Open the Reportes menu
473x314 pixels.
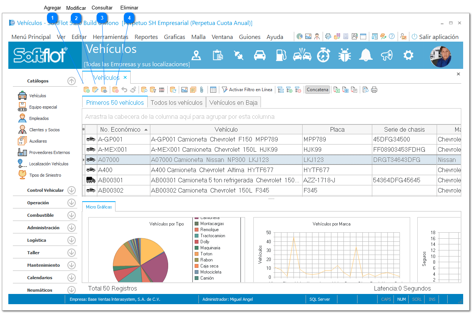tap(146, 37)
